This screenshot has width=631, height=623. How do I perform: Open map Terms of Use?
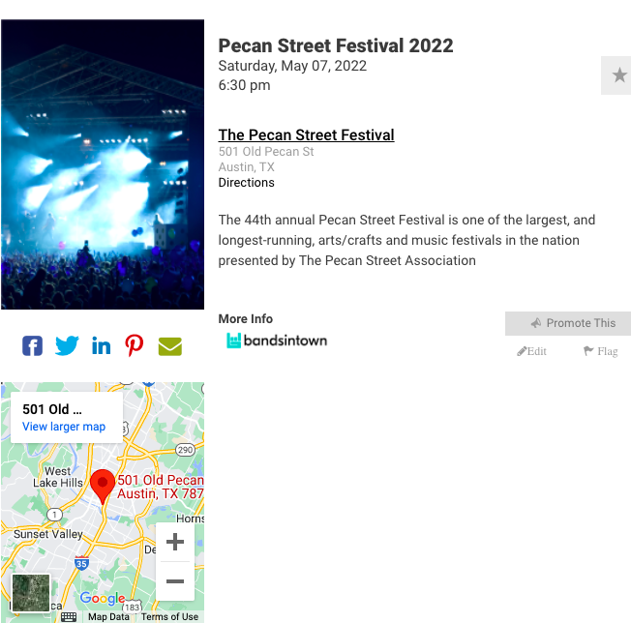169,616
